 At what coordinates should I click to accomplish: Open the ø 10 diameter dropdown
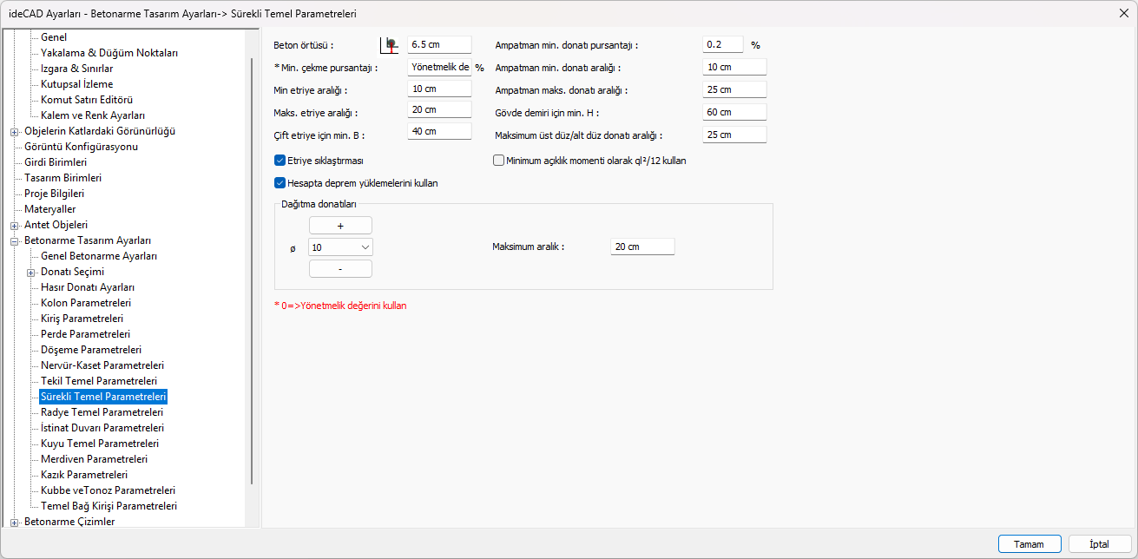341,247
